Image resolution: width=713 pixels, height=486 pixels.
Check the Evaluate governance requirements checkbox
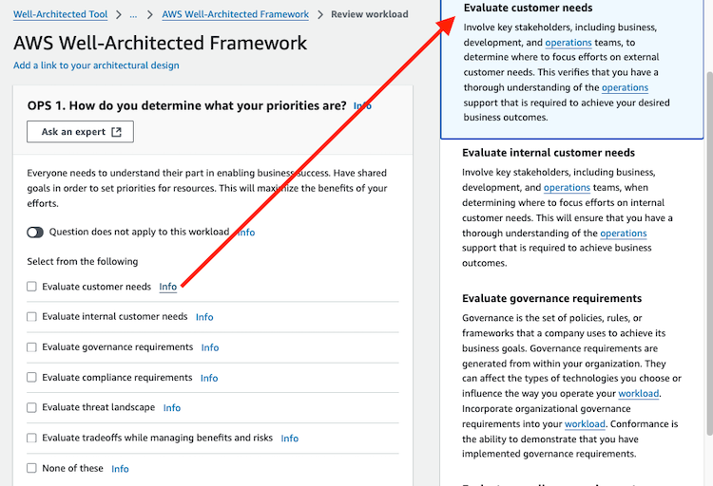click(x=31, y=347)
